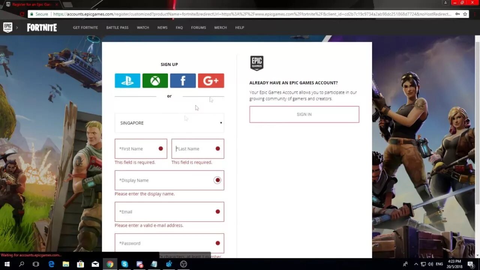Click the ENG language indicator in tray
This screenshot has height=270, width=480.
pyautogui.click(x=439, y=264)
